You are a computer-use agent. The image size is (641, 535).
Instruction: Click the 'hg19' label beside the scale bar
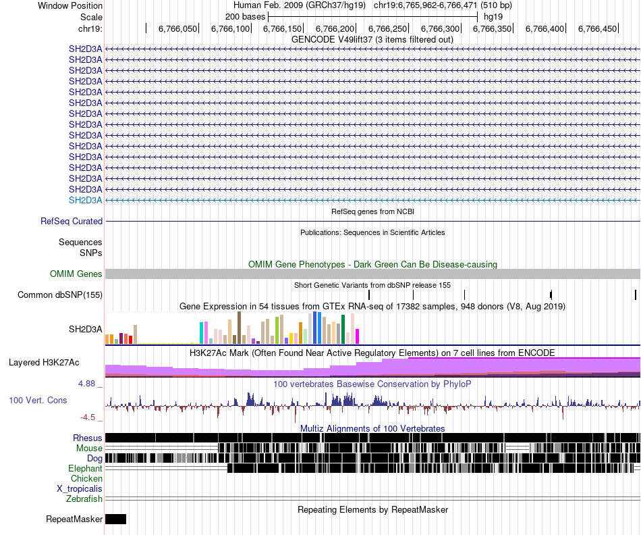click(x=493, y=17)
